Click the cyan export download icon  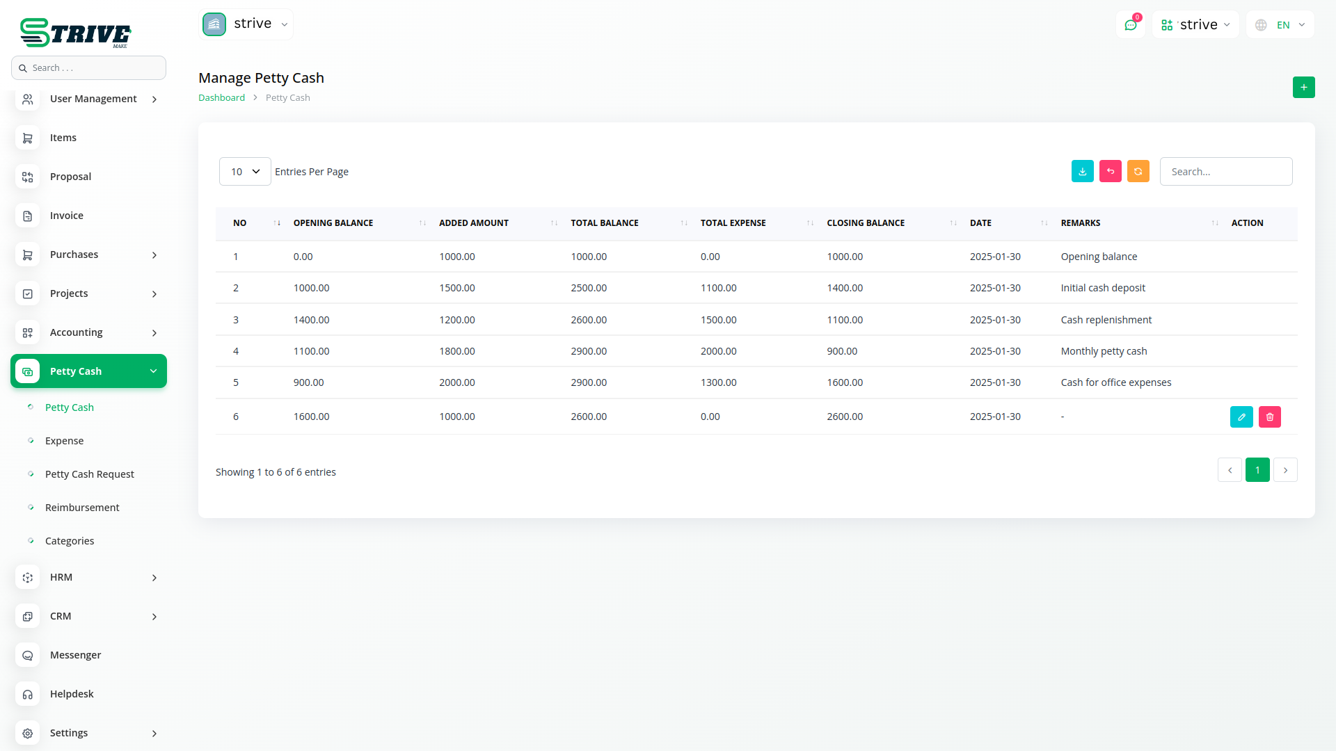1082,172
